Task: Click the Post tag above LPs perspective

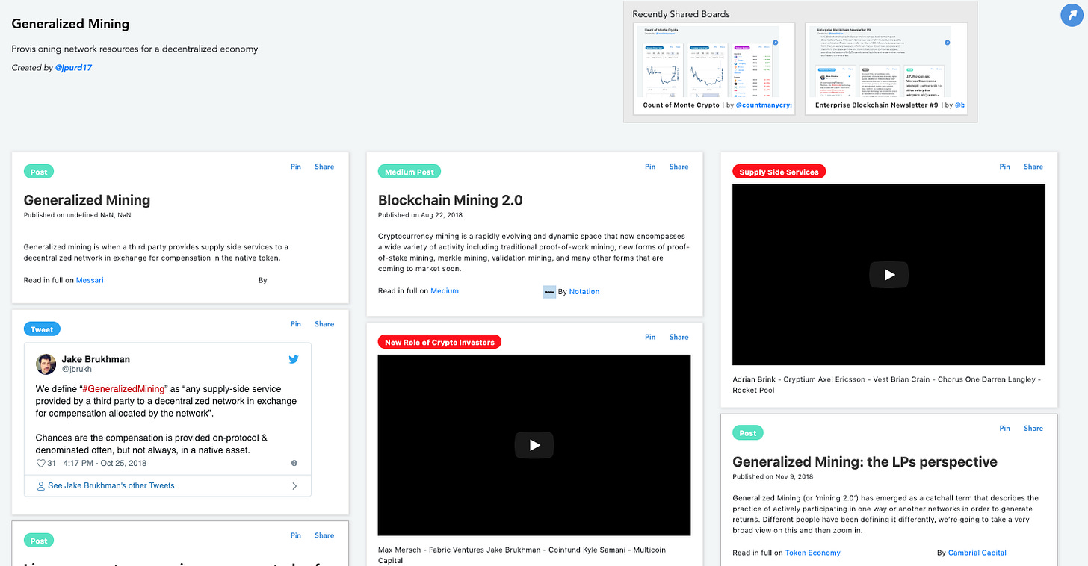Action: point(748,433)
